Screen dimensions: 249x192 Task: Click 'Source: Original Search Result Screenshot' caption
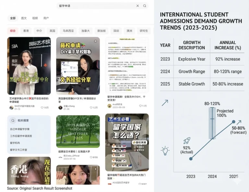pos(40,188)
